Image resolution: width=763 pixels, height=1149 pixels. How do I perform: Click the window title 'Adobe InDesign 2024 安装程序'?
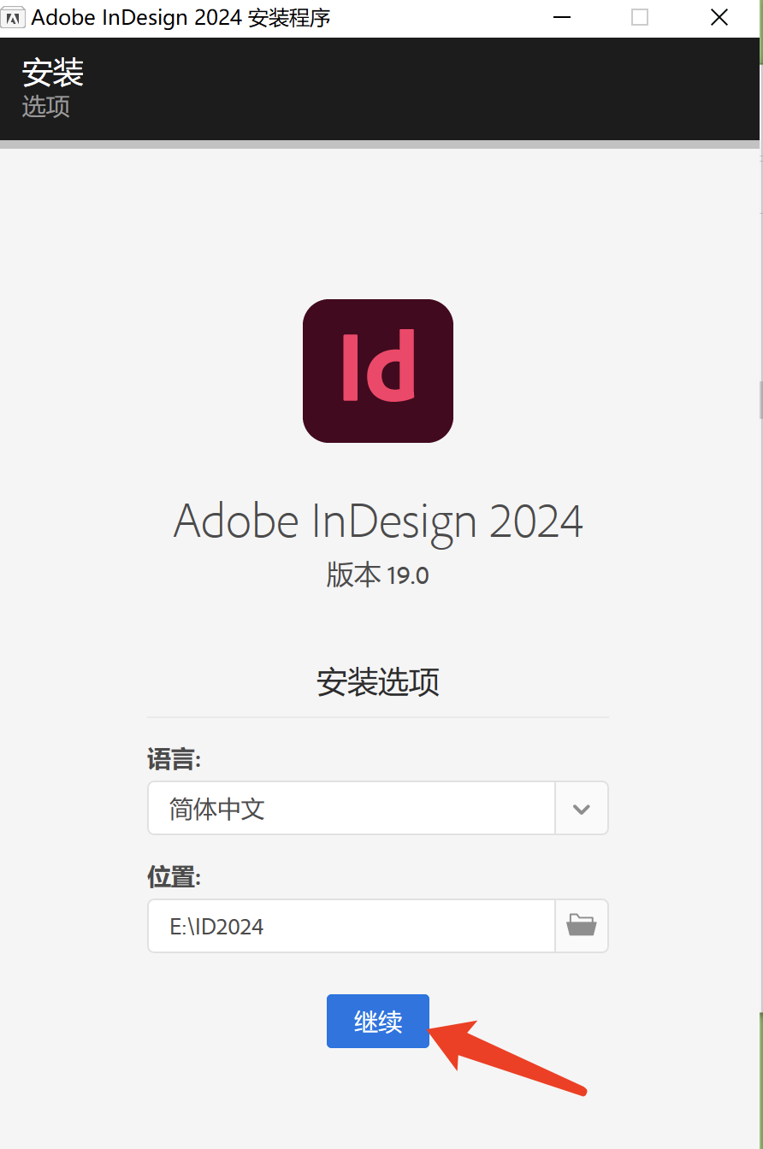[x=180, y=18]
